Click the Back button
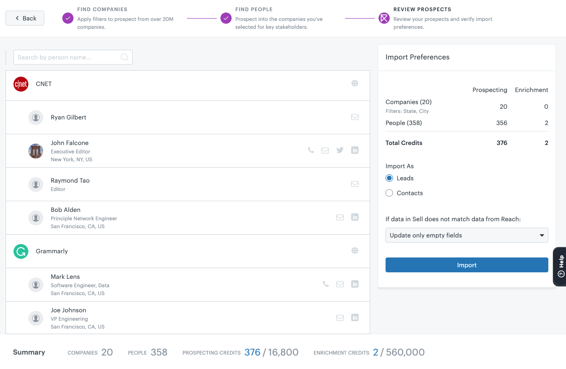 [25, 18]
